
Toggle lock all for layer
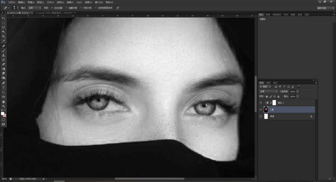[x=278, y=96]
